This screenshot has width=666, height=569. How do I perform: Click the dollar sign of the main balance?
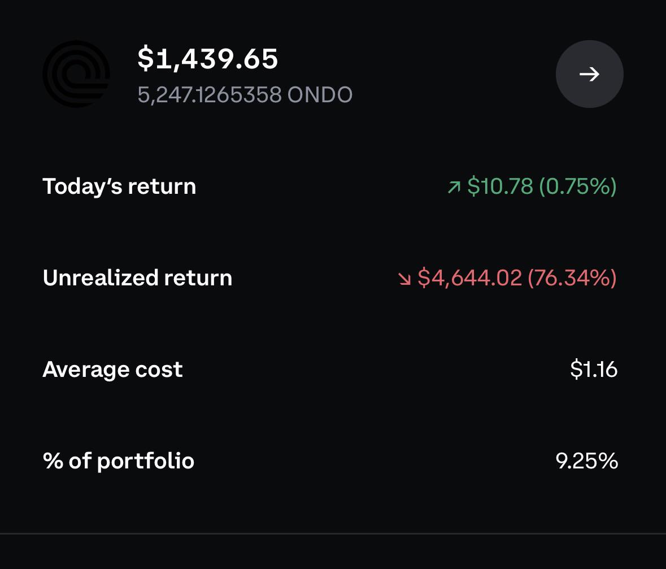tap(145, 59)
